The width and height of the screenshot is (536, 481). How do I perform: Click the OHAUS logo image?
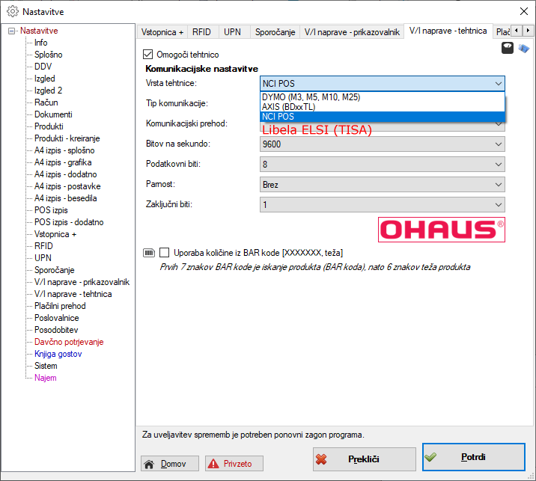(442, 229)
